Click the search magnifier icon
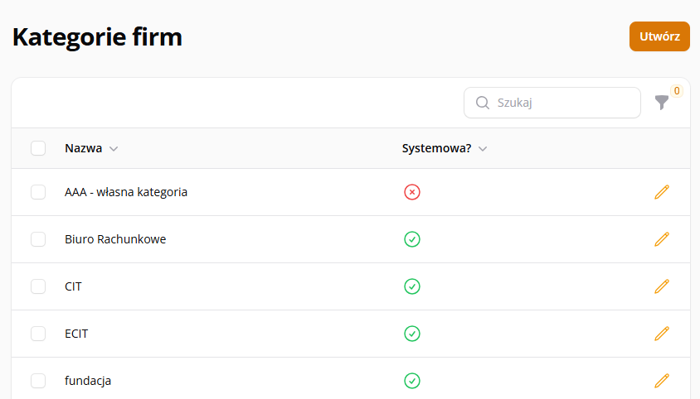Screen dimensions: 700x399 click(x=483, y=103)
